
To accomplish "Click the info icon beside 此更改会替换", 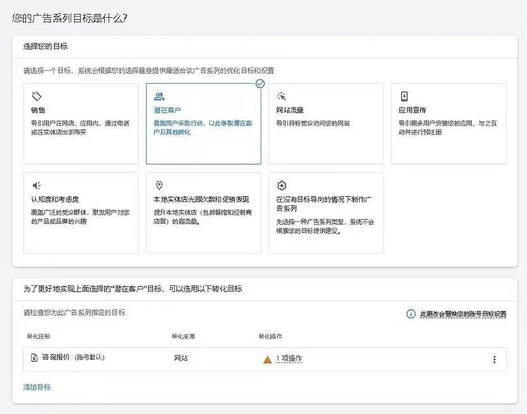I will (411, 314).
